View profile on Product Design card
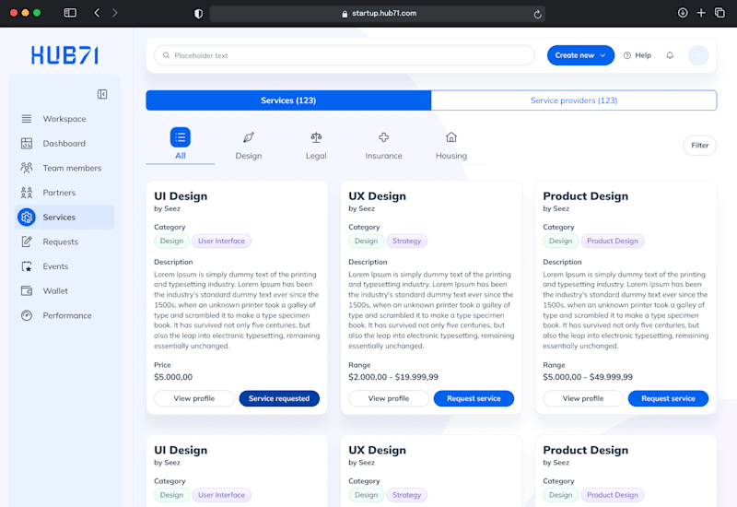The width and height of the screenshot is (737, 507). point(583,398)
